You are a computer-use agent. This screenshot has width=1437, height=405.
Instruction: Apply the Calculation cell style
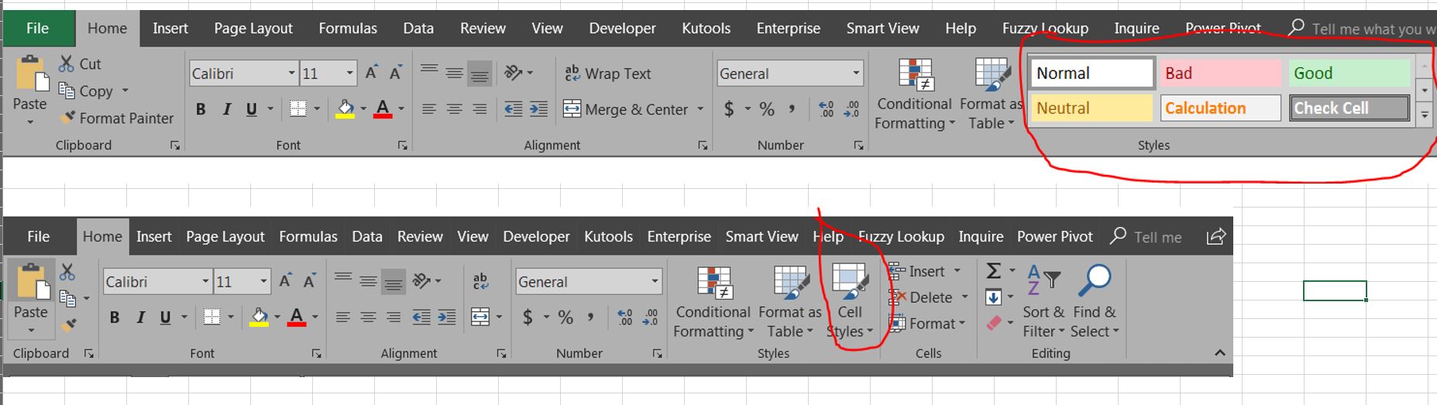click(x=1220, y=108)
